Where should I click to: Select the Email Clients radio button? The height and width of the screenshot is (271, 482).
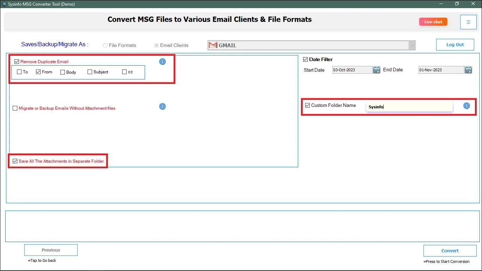[156, 46]
